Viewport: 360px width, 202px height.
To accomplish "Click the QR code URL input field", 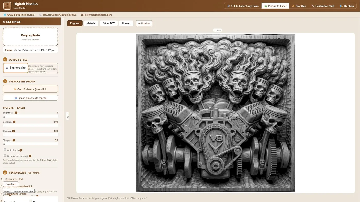I will click(x=19, y=191).
